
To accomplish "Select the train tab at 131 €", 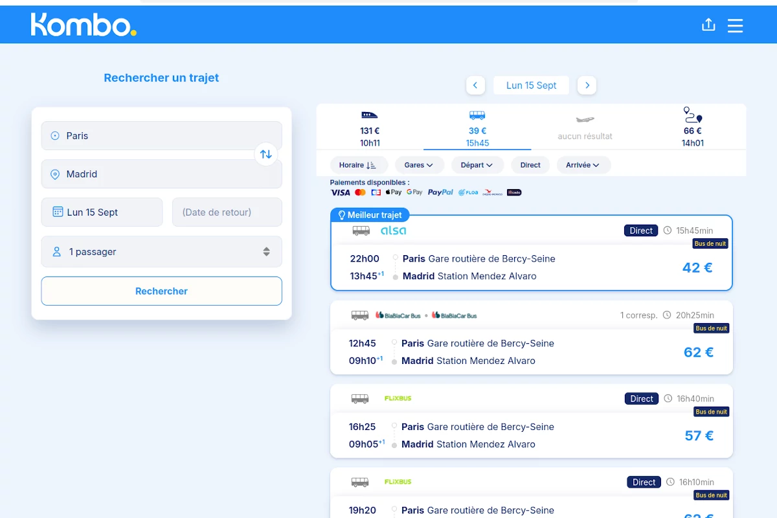I will click(x=370, y=128).
